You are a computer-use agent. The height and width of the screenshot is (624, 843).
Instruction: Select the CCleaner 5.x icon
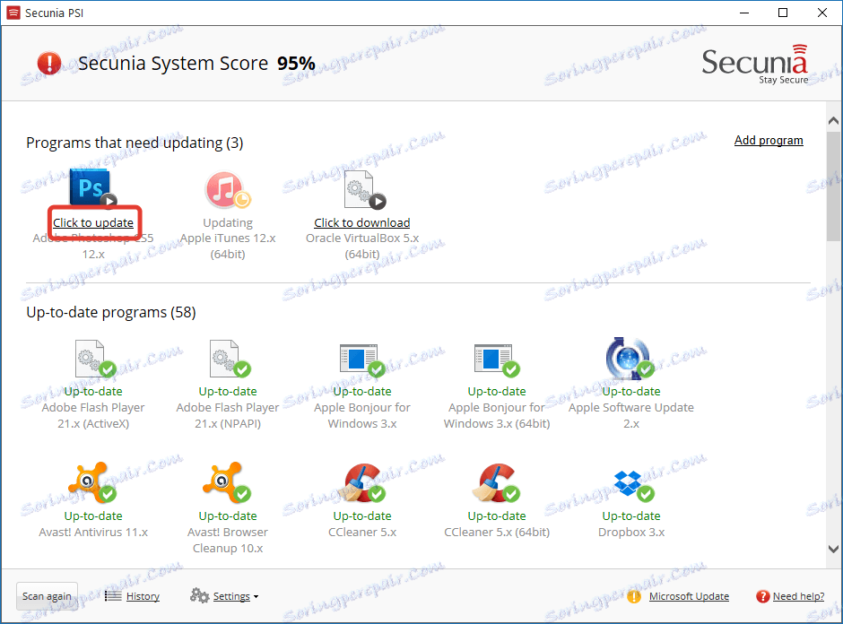364,482
